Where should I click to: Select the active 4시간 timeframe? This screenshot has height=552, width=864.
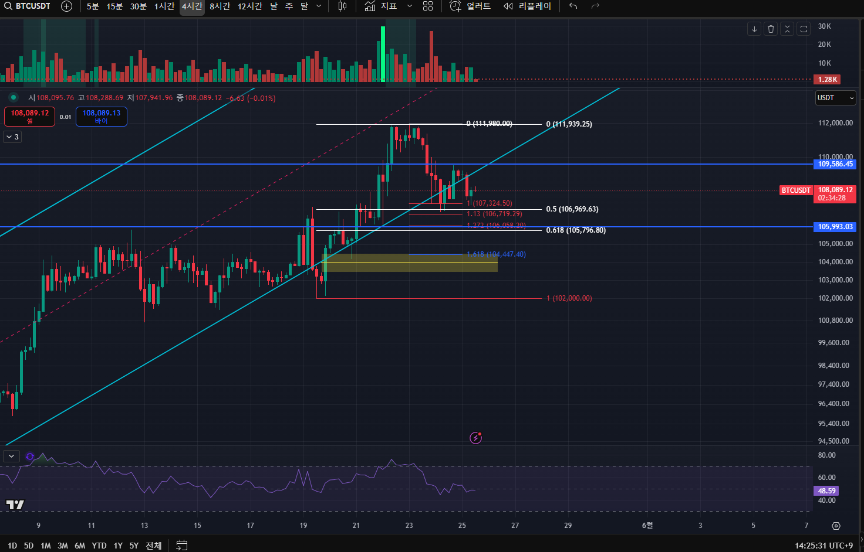[x=192, y=6]
